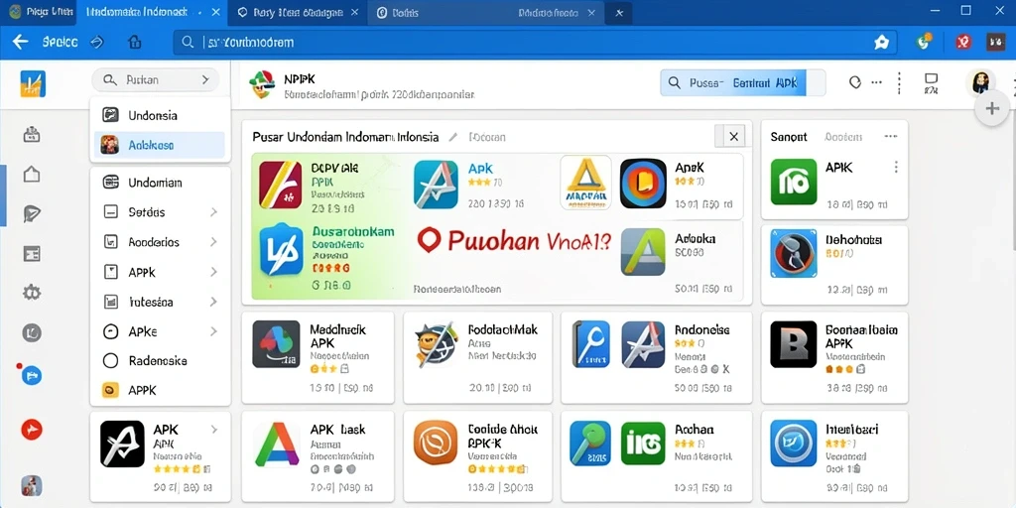
Task: Click the Medolneik APK app icon
Action: [276, 344]
